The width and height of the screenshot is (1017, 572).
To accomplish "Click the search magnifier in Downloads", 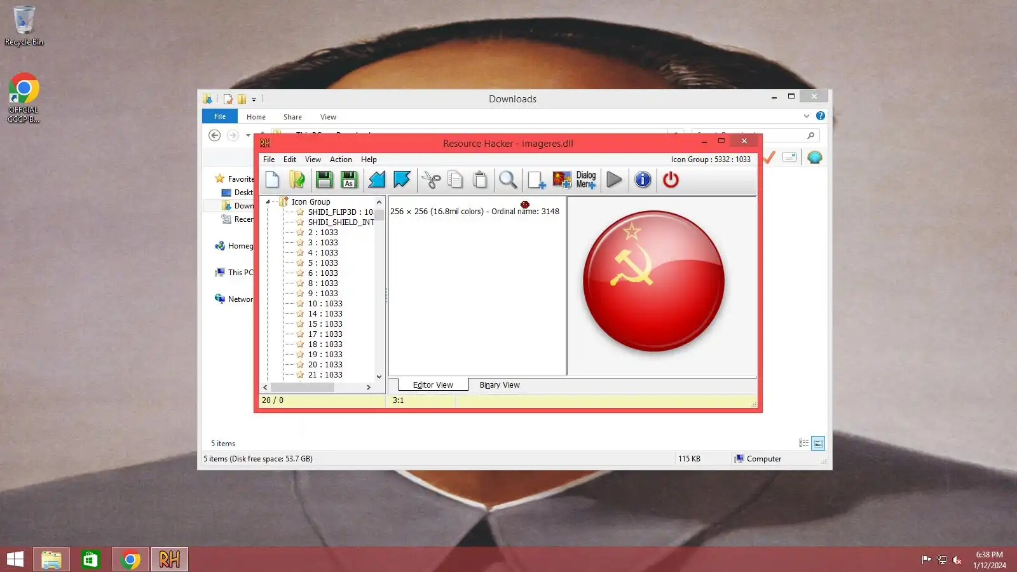I will [810, 135].
